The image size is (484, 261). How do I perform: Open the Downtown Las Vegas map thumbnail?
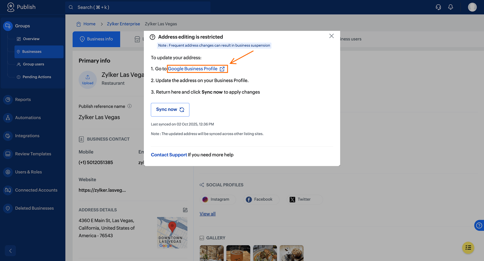(x=172, y=233)
